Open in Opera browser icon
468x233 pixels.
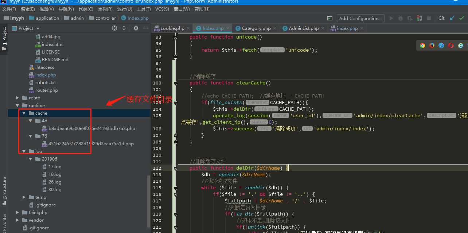(x=451, y=46)
